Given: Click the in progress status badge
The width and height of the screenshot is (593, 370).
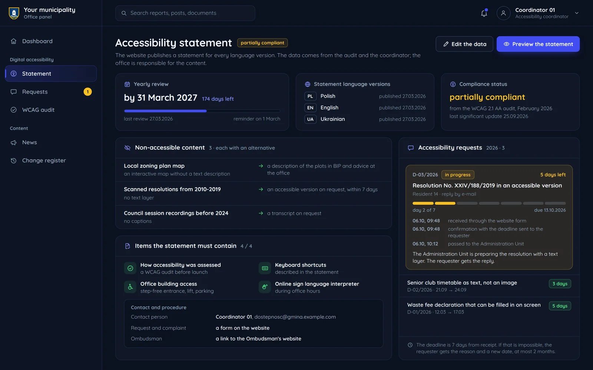Looking at the screenshot, I should coord(458,175).
